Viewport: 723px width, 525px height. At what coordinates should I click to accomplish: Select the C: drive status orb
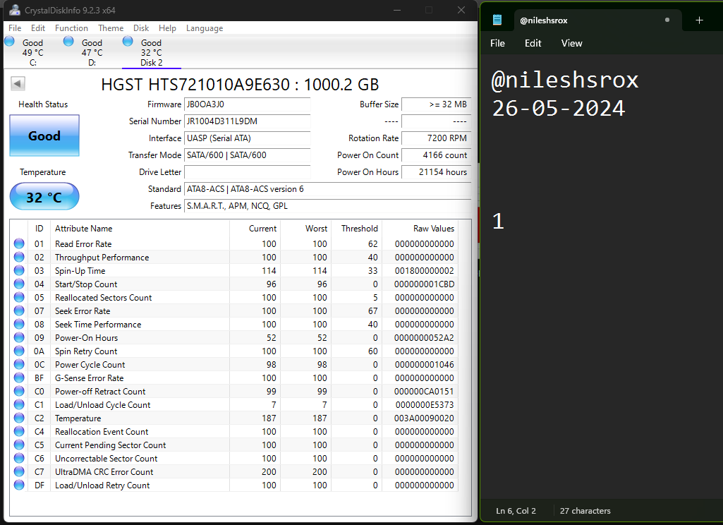10,42
